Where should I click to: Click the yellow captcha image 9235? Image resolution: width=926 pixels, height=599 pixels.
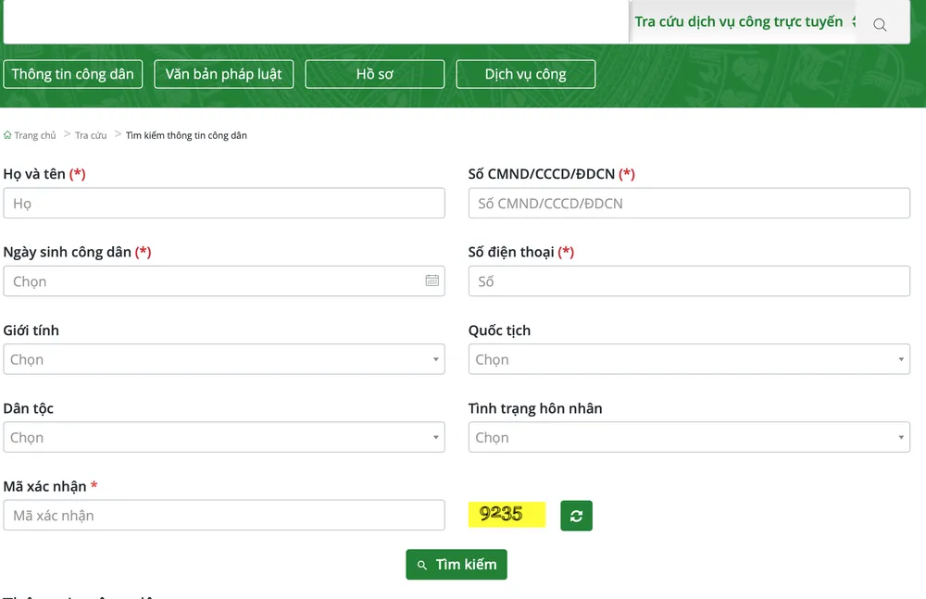point(507,515)
